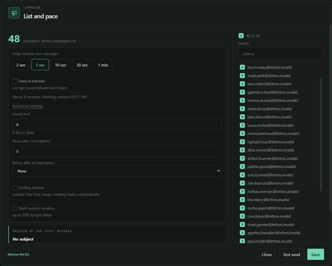Save the campaign pace settings

pos(316,254)
